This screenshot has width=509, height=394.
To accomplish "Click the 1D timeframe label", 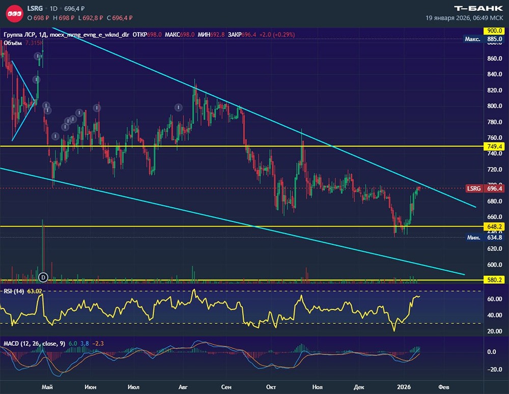I will (x=53, y=9).
